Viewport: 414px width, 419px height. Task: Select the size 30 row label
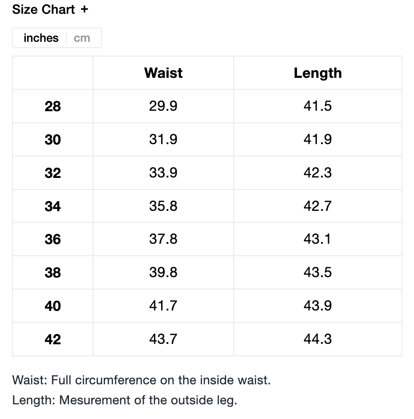point(53,140)
